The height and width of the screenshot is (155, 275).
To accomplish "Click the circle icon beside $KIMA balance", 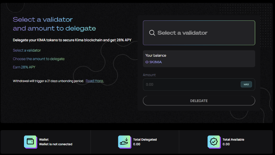I will (147, 62).
